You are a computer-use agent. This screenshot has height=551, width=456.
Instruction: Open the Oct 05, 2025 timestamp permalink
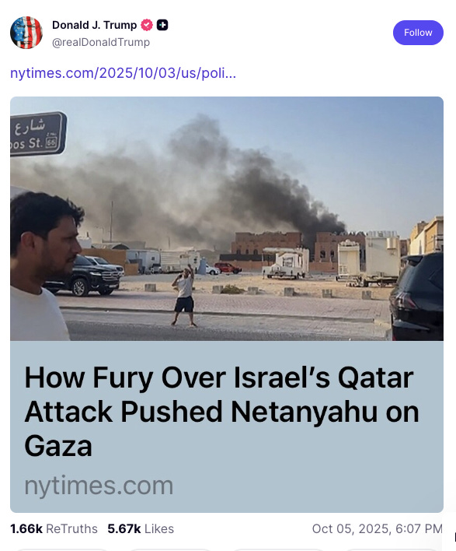378,528
